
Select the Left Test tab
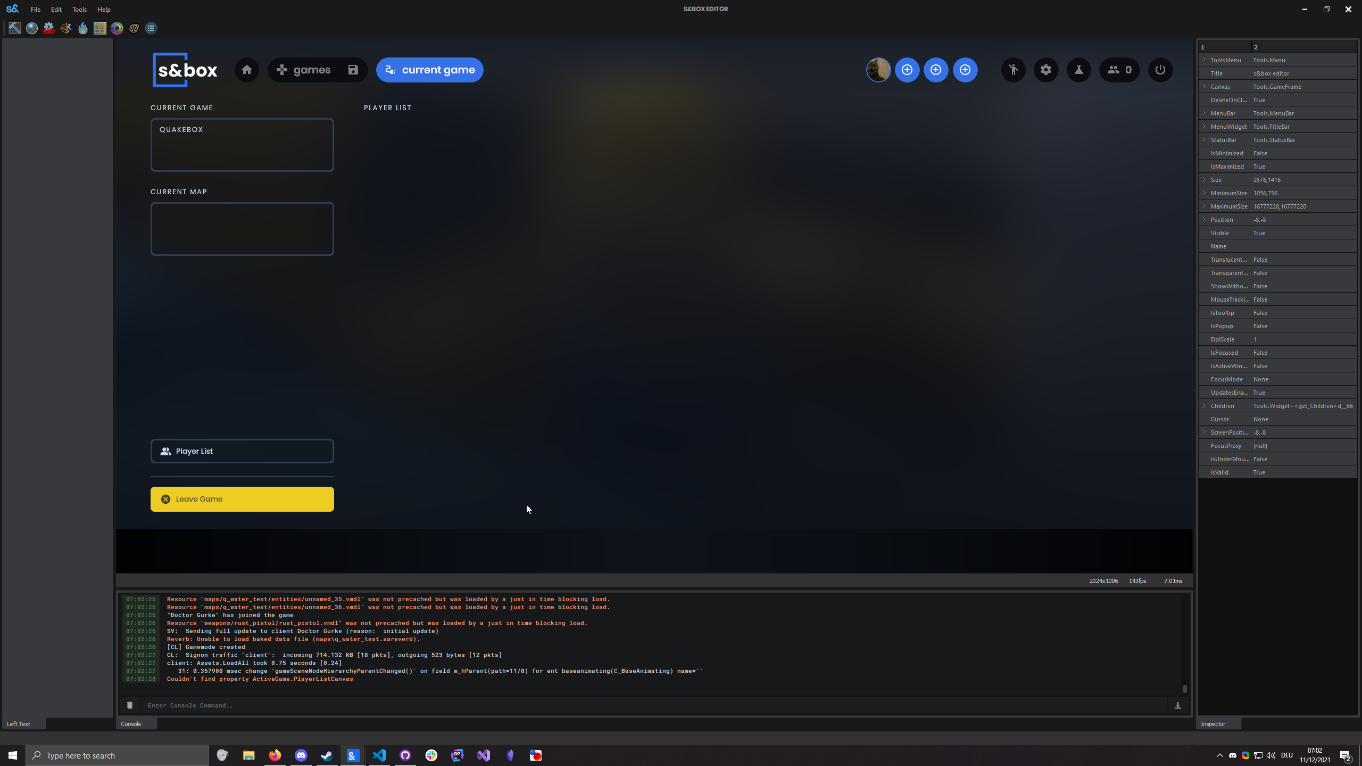(x=24, y=724)
